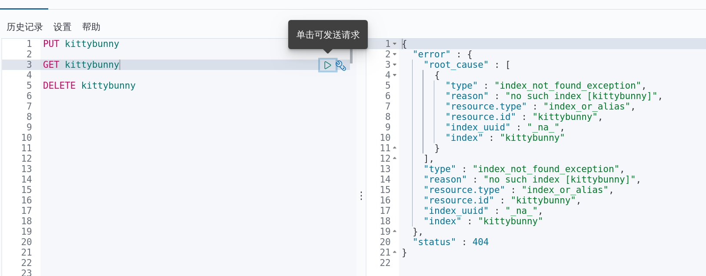
Task: Click the GET kittybunny request line
Action: (x=81, y=65)
